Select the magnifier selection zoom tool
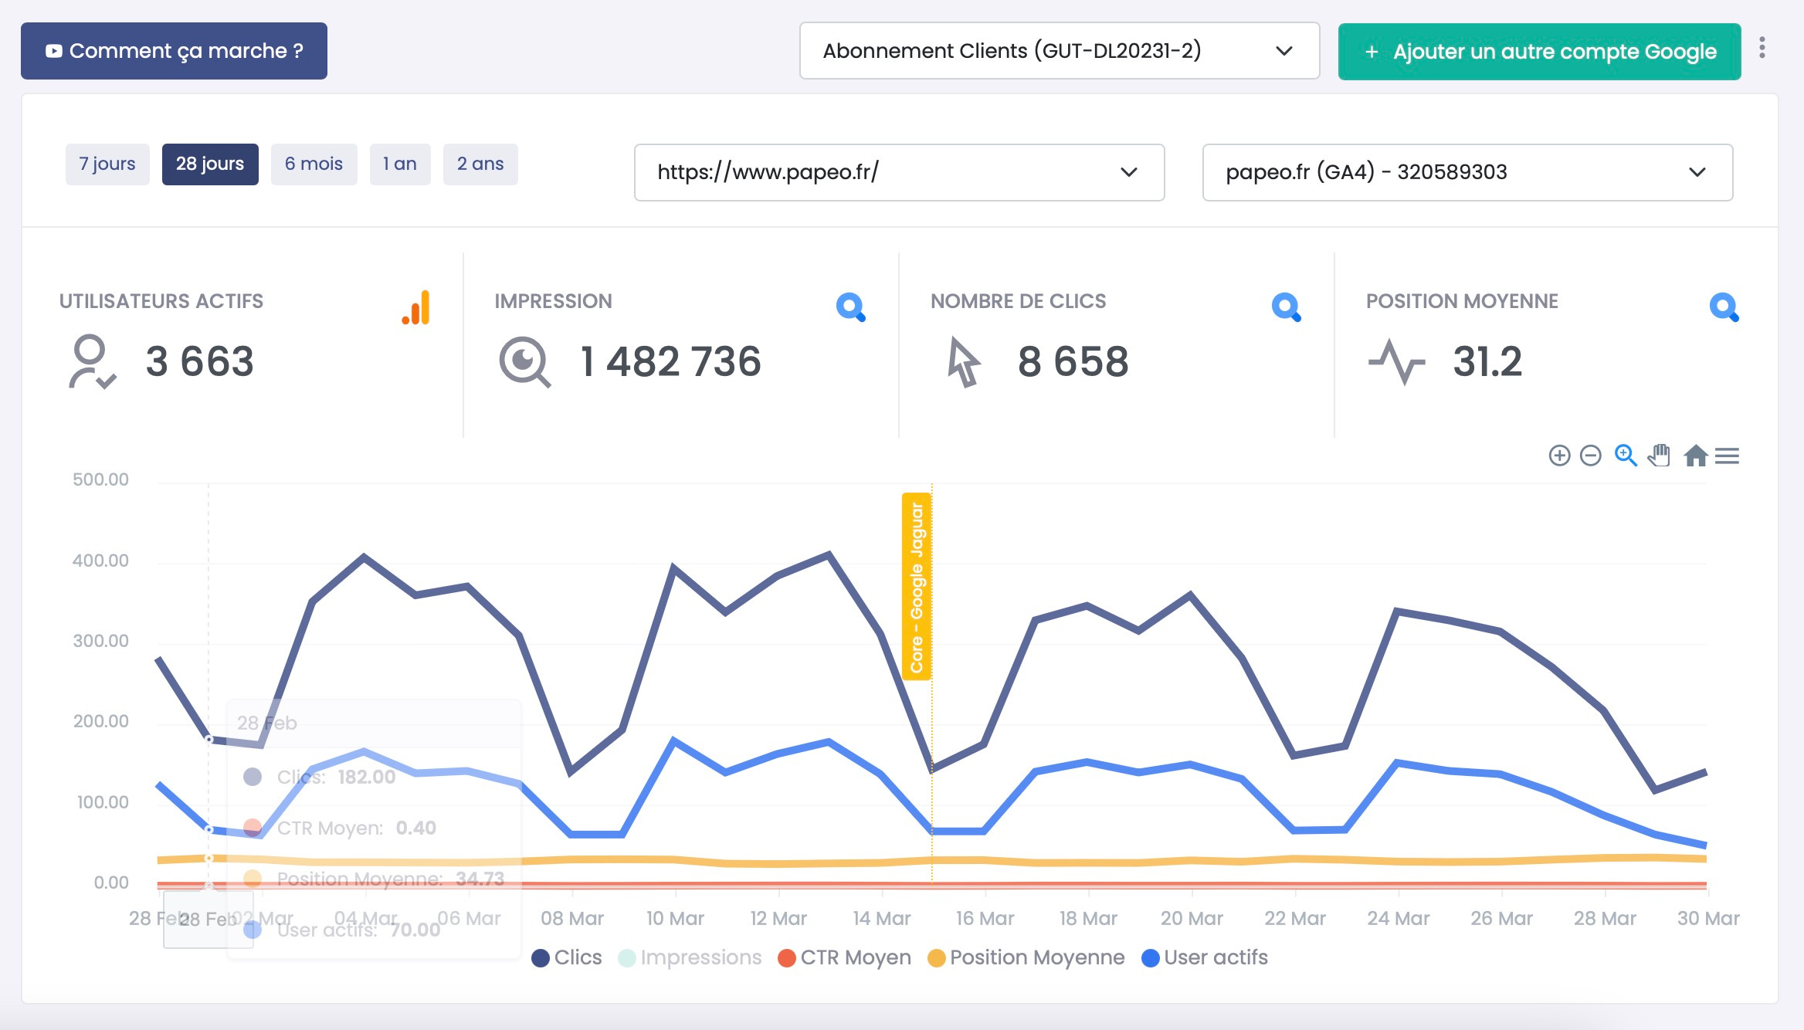The width and height of the screenshot is (1804, 1030). point(1625,456)
